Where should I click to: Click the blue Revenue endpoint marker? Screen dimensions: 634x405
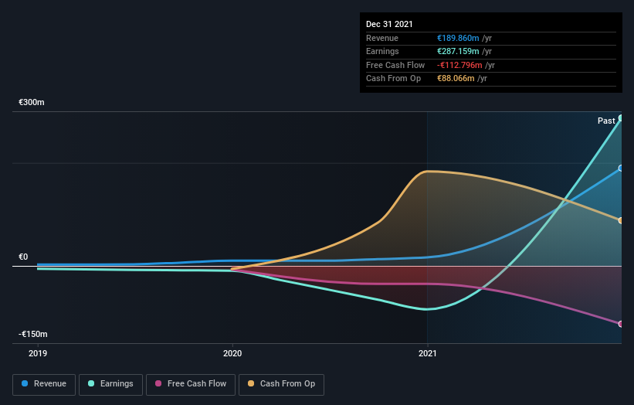[621, 168]
